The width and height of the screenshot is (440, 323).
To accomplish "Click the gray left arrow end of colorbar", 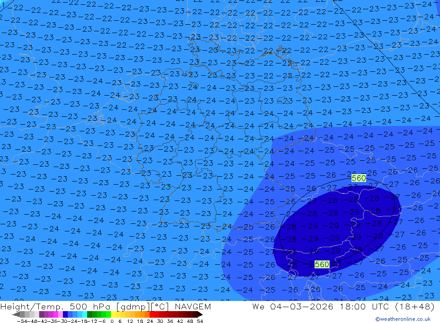I will (16, 315).
